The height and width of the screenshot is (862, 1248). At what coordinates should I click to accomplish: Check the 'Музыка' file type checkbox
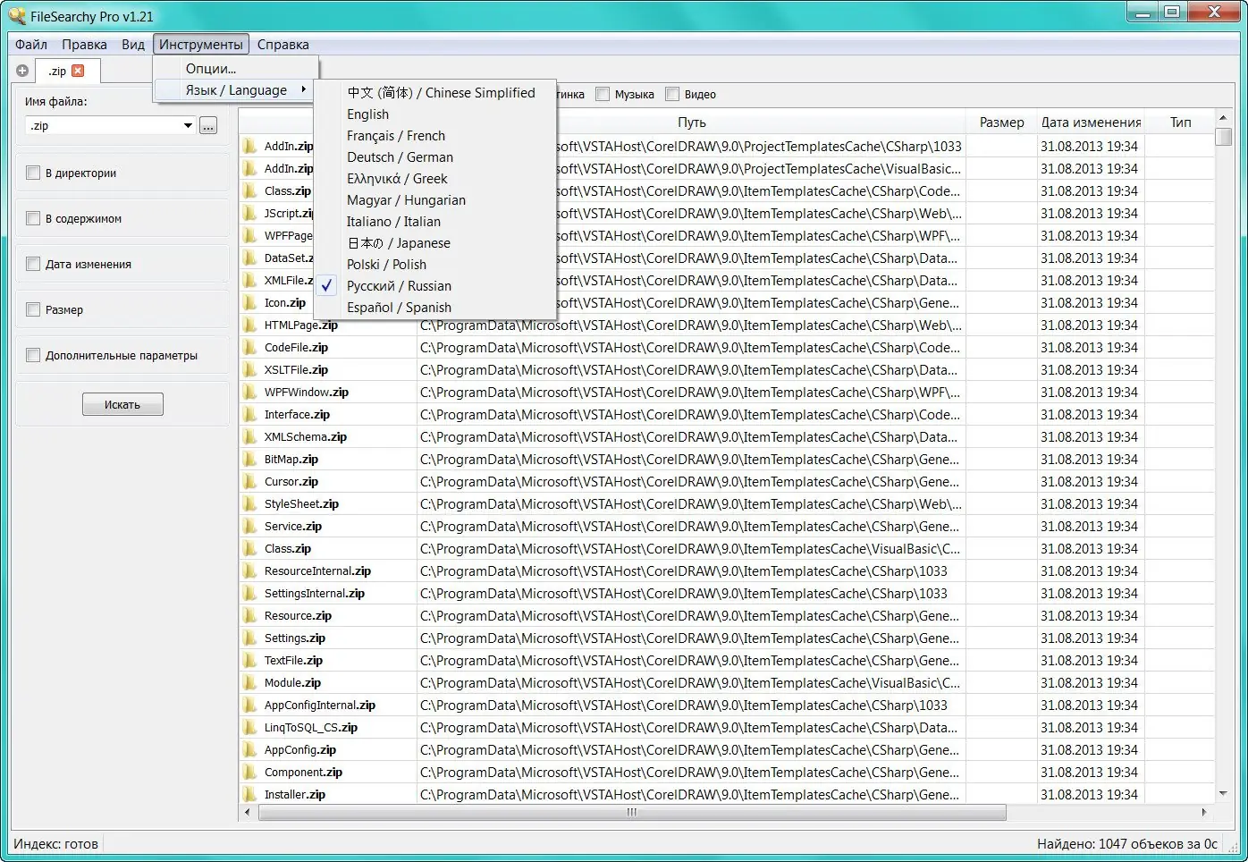tap(603, 94)
